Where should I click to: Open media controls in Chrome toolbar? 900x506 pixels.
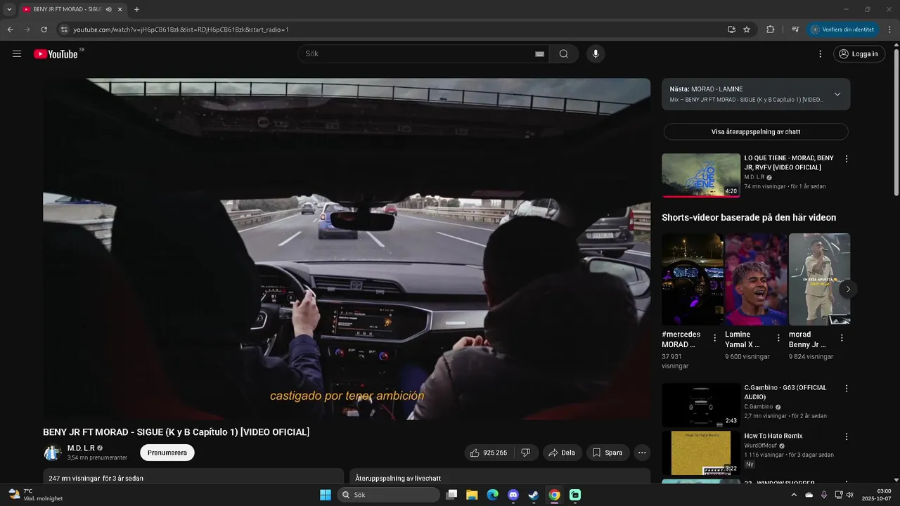[x=795, y=30]
